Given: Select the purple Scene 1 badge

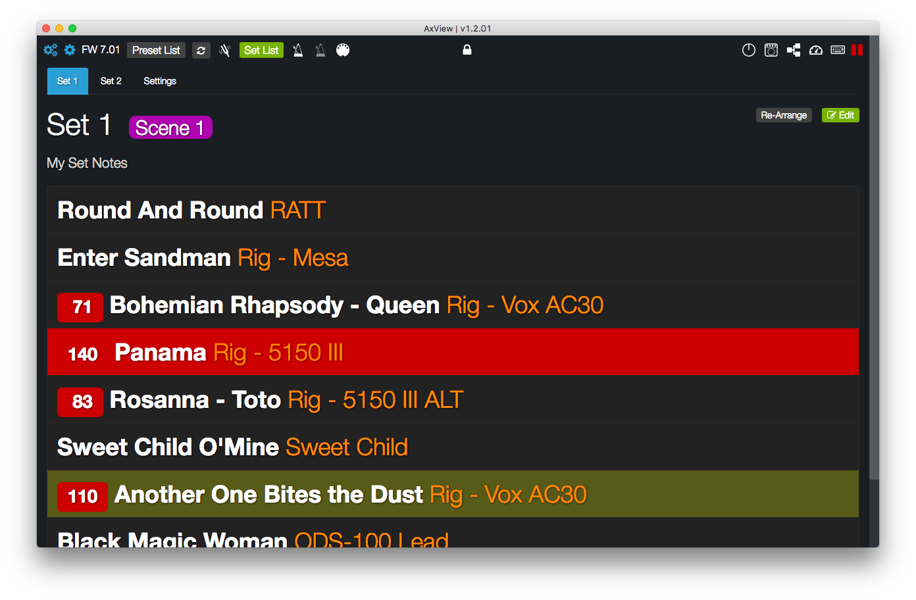Looking at the screenshot, I should (170, 128).
